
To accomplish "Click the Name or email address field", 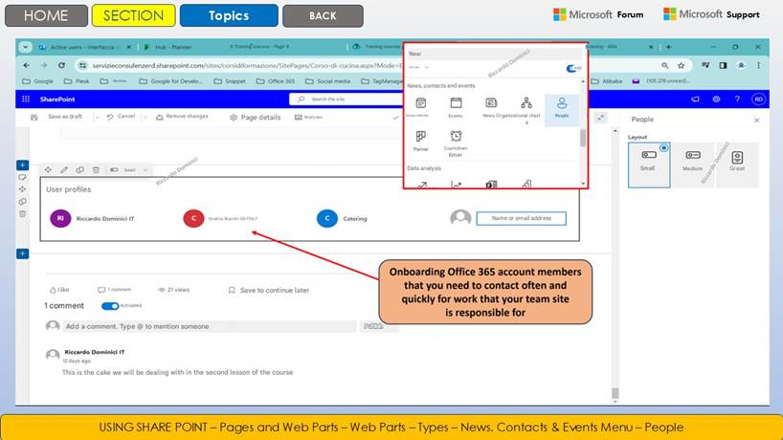I will coord(522,218).
